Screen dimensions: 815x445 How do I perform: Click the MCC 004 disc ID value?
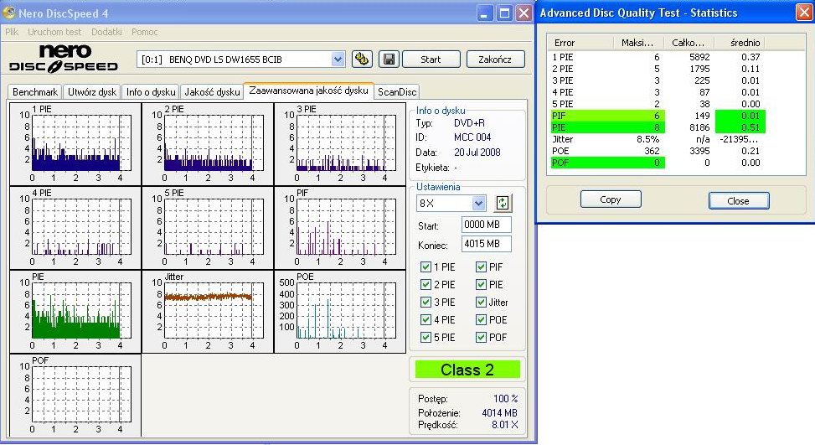(x=472, y=137)
